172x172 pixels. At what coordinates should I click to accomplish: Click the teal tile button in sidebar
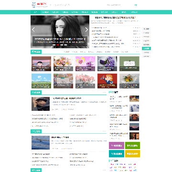point(117,154)
